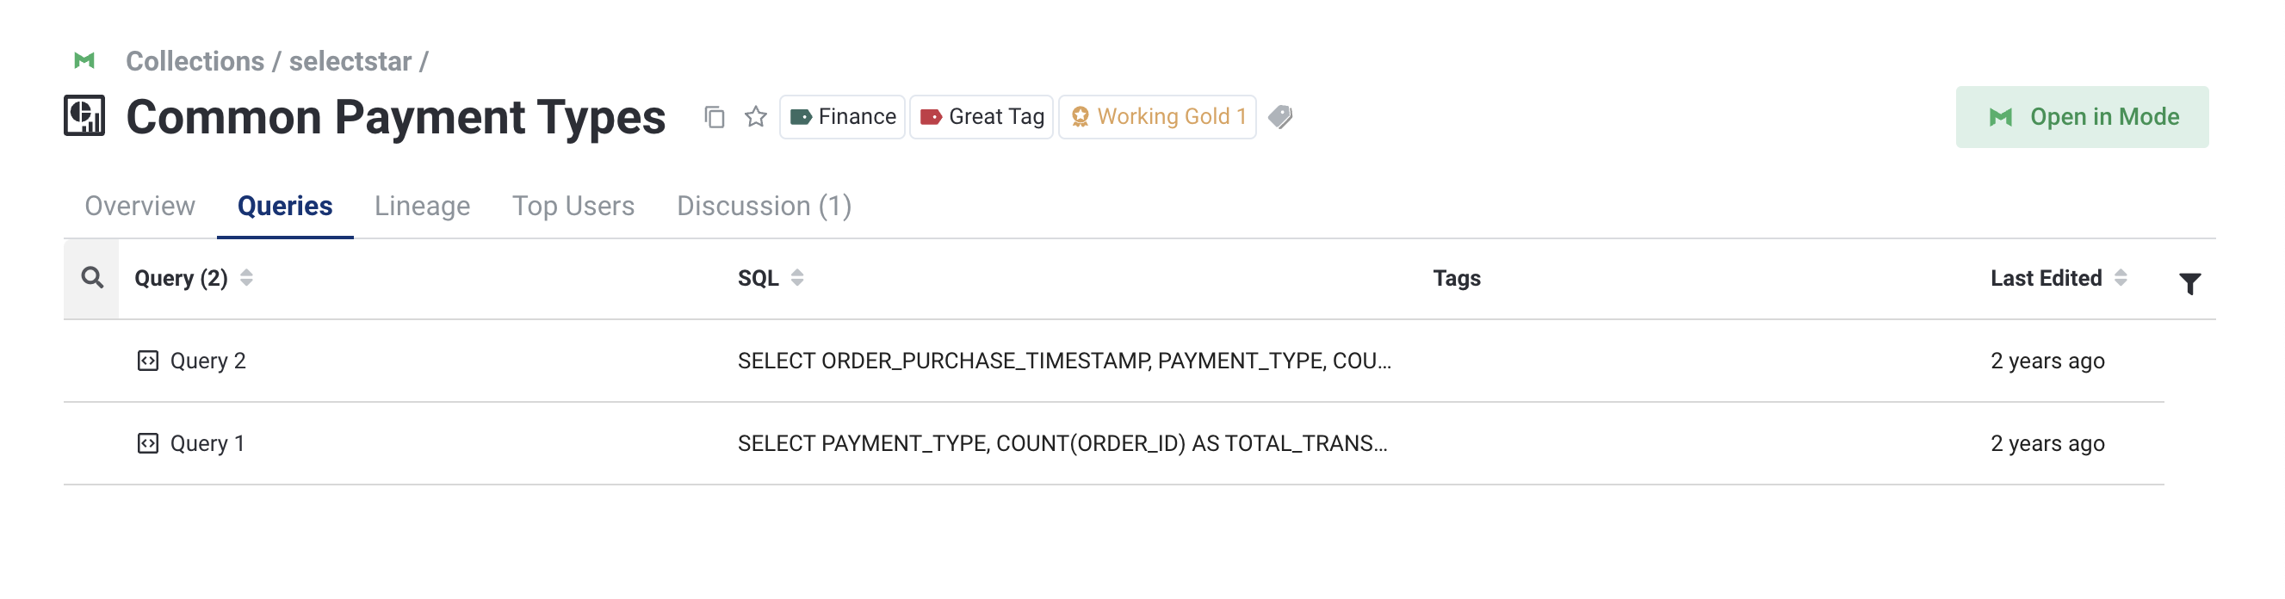Viewport: 2285px width, 599px height.
Task: Open the Top Users tab
Action: (573, 206)
